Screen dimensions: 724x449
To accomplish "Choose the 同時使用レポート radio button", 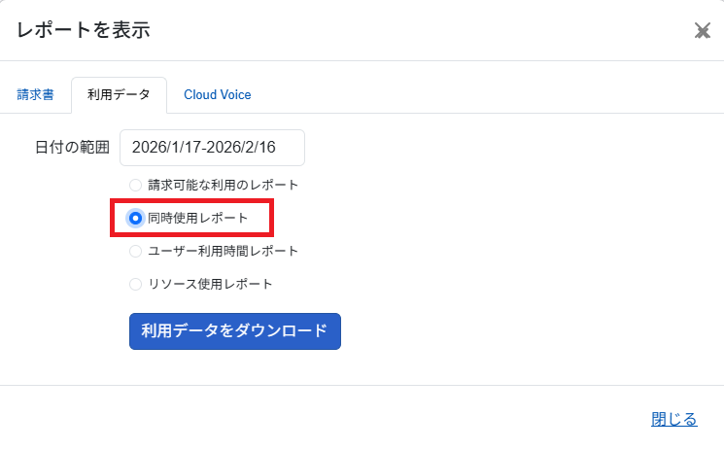I will click(x=135, y=219).
